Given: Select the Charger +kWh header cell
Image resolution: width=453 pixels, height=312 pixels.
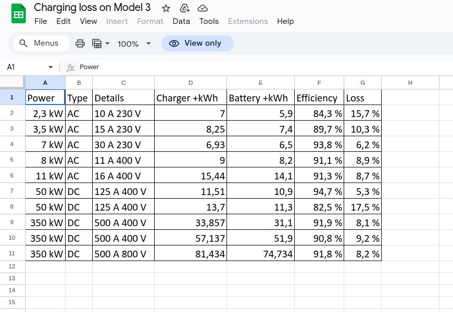Looking at the screenshot, I should click(191, 97).
